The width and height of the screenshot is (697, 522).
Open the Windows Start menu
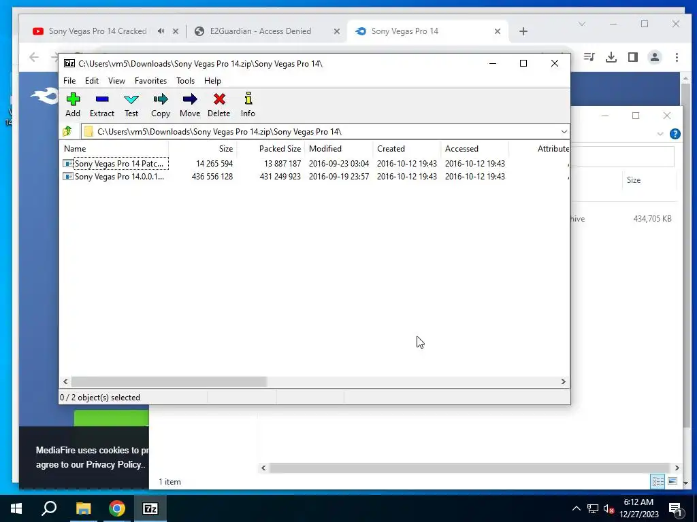[16, 508]
